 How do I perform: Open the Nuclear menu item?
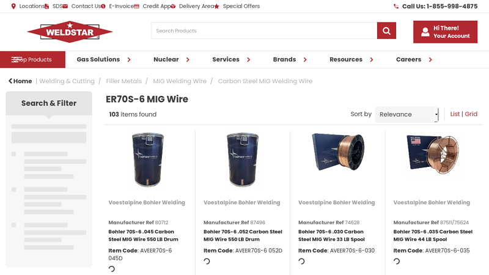point(166,59)
